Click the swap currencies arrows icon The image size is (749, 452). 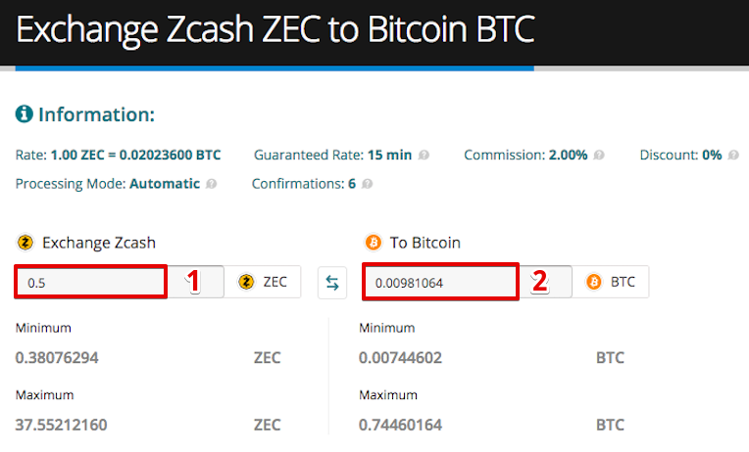tap(332, 283)
